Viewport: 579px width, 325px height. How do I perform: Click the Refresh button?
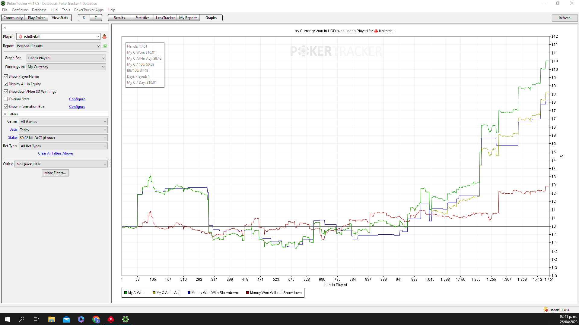pyautogui.click(x=565, y=18)
